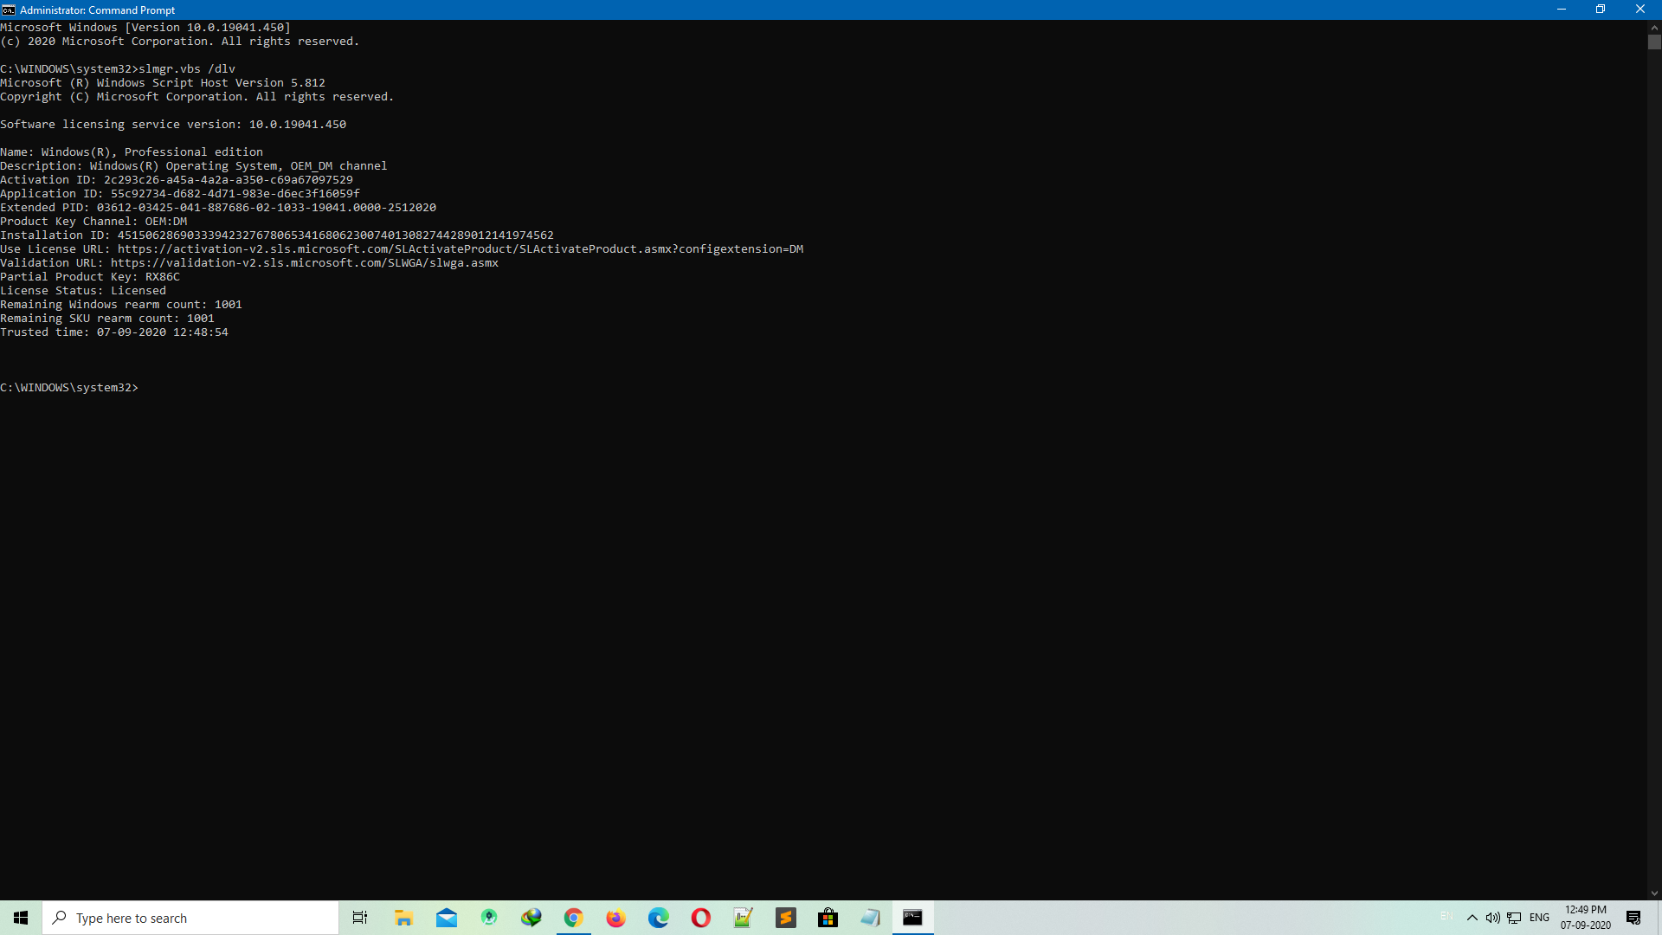The image size is (1662, 935).
Task: Open Notepad++ from the taskbar
Action: click(x=743, y=918)
